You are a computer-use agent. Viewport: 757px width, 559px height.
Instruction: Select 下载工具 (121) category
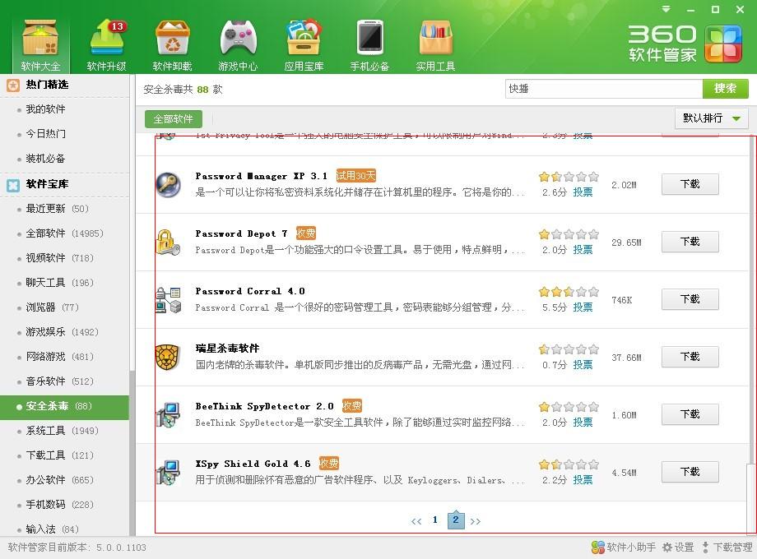coord(60,455)
